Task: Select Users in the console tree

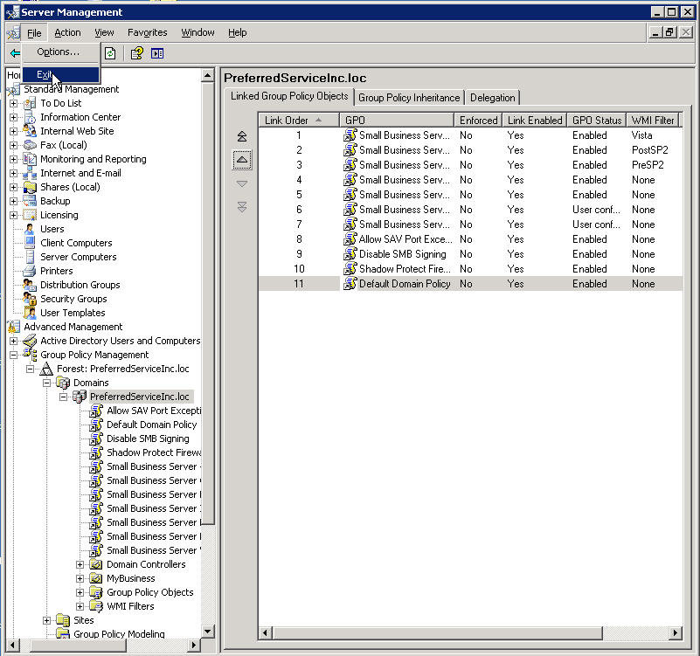Action: [52, 229]
